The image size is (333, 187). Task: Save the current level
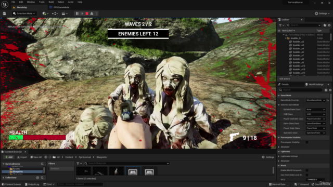(5, 14)
